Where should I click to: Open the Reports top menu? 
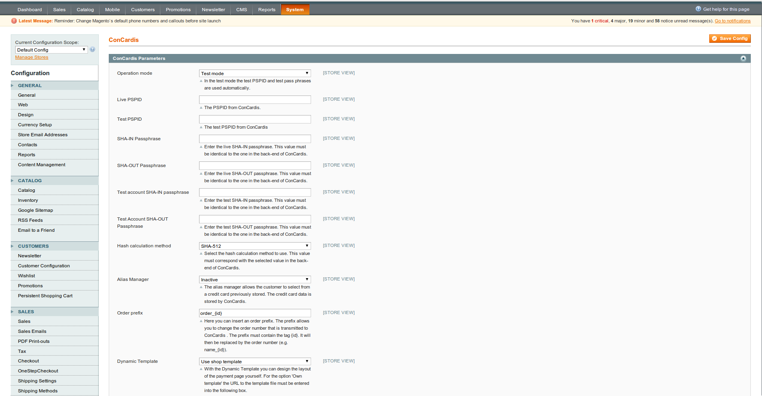click(x=267, y=10)
